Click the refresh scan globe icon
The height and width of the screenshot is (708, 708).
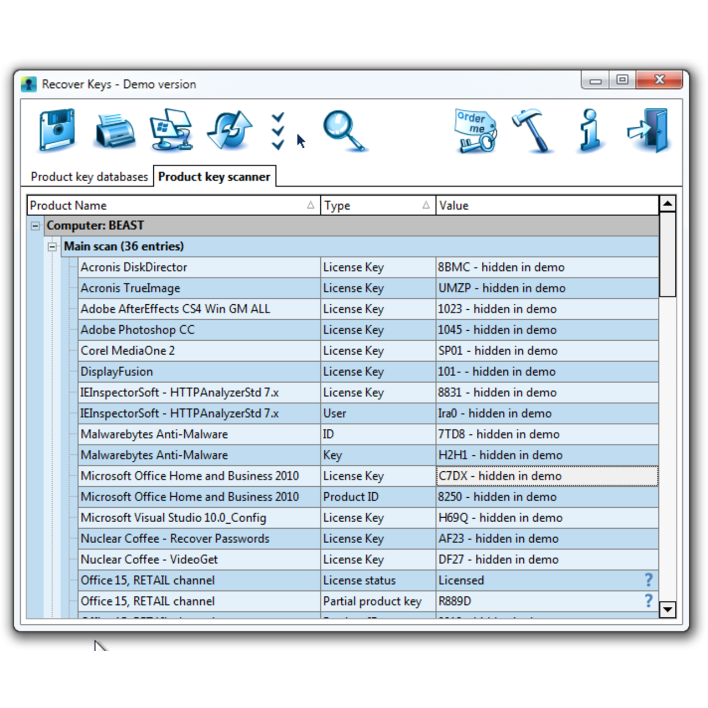pyautogui.click(x=230, y=130)
